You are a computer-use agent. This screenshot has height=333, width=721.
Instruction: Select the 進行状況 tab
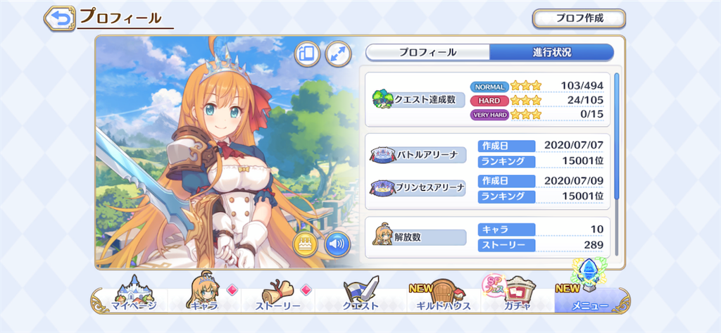551,52
